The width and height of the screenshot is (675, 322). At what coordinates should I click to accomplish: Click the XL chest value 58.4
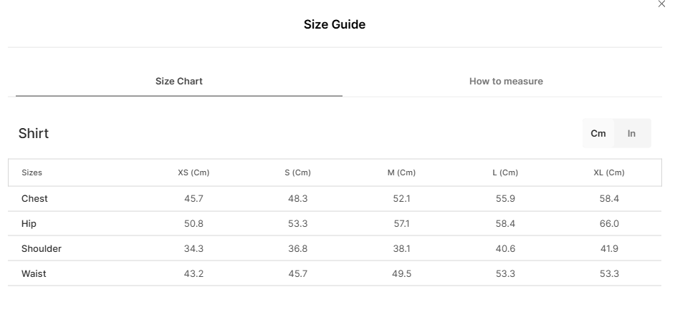click(609, 199)
